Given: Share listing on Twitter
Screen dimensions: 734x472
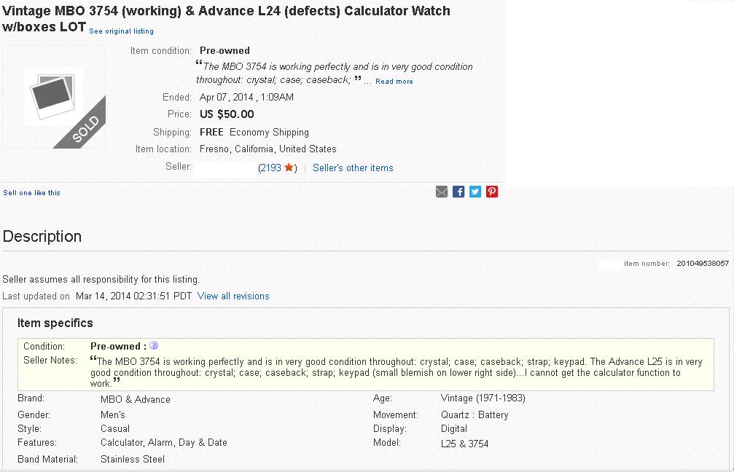Looking at the screenshot, I should click(x=475, y=192).
